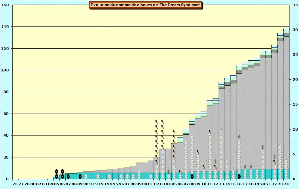The width and height of the screenshot is (299, 189).
Task: Click the x-axis year label 99
Action: click(x=139, y=184)
